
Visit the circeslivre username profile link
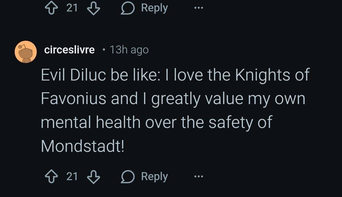pyautogui.click(x=69, y=50)
